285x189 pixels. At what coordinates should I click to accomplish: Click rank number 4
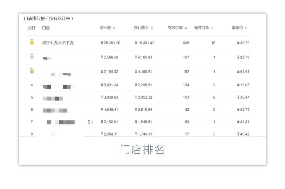(x=32, y=85)
